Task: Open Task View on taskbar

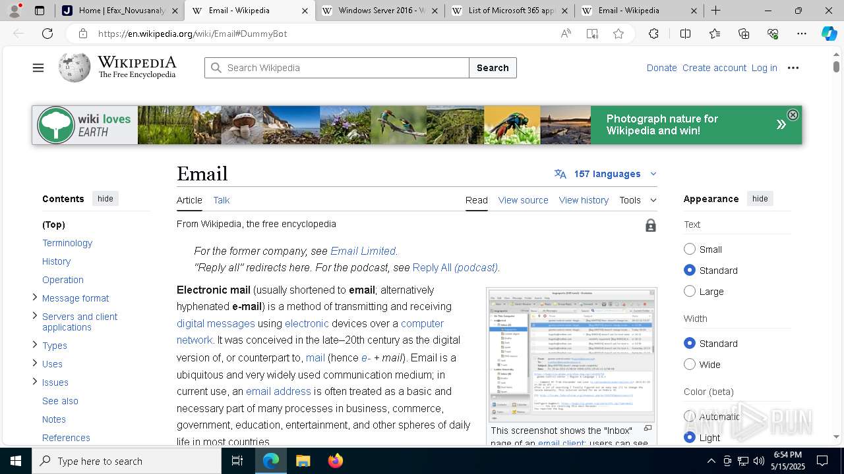Action: click(237, 461)
